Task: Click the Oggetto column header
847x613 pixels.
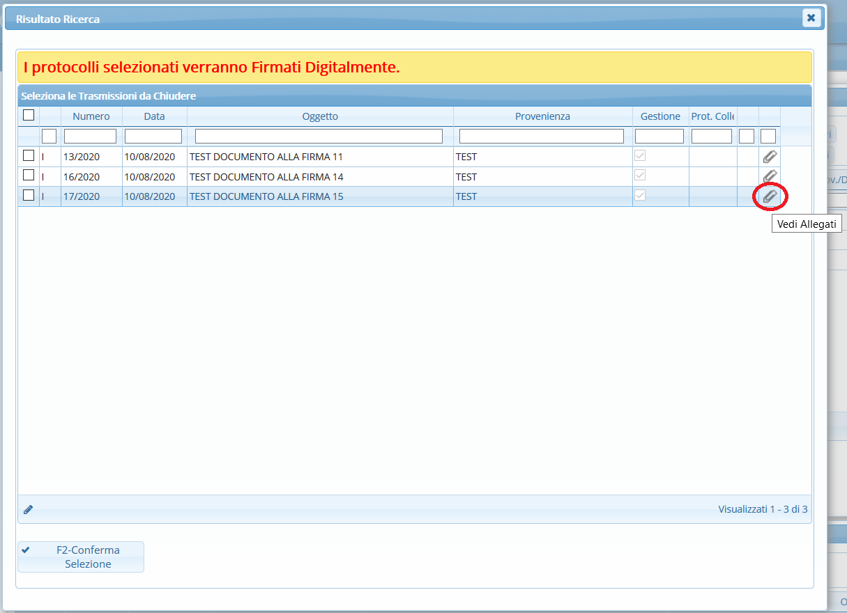Action: (320, 116)
